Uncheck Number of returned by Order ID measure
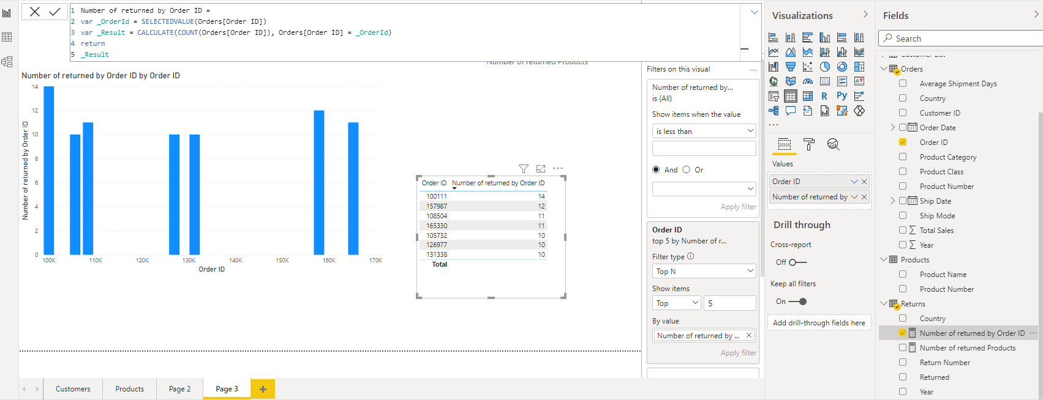Image resolution: width=1043 pixels, height=400 pixels. pyautogui.click(x=903, y=333)
